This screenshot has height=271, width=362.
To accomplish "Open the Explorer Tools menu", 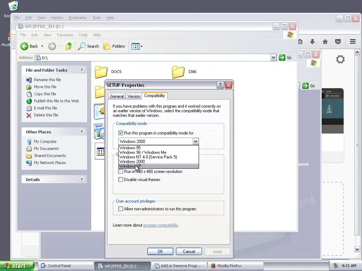I will pyautogui.click(x=83, y=35).
